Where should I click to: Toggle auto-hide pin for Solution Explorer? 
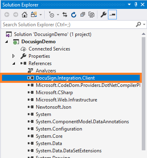pos(136,4)
